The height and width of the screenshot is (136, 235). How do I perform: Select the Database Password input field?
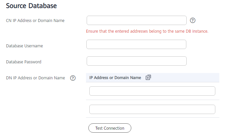tap(136, 61)
